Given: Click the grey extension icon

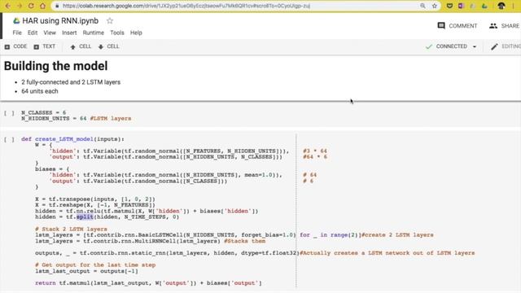Looking at the screenshot, I should pos(472,6).
